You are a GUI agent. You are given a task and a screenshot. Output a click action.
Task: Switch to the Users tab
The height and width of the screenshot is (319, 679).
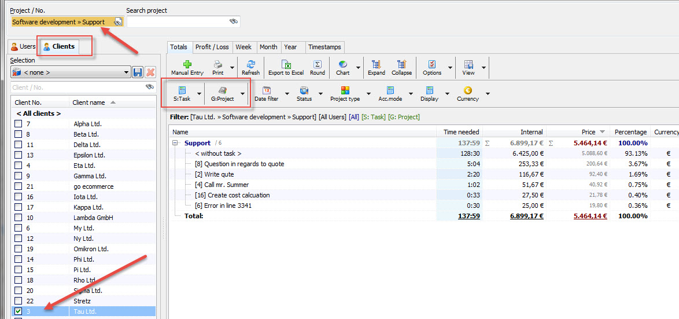pyautogui.click(x=23, y=46)
